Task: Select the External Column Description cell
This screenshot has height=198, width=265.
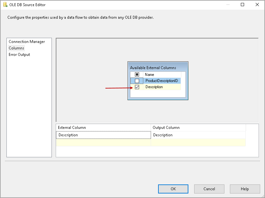Action: pyautogui.click(x=103, y=135)
